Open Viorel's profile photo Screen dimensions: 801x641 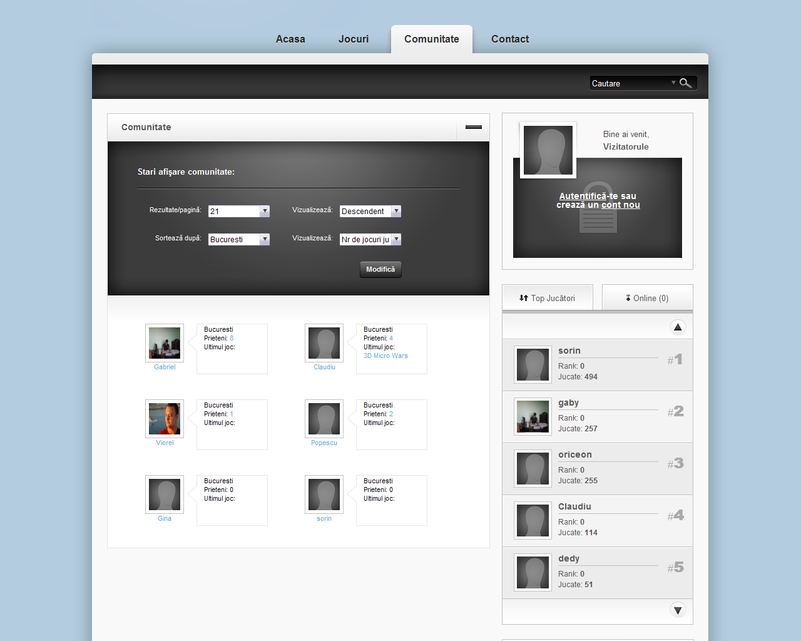click(x=165, y=419)
